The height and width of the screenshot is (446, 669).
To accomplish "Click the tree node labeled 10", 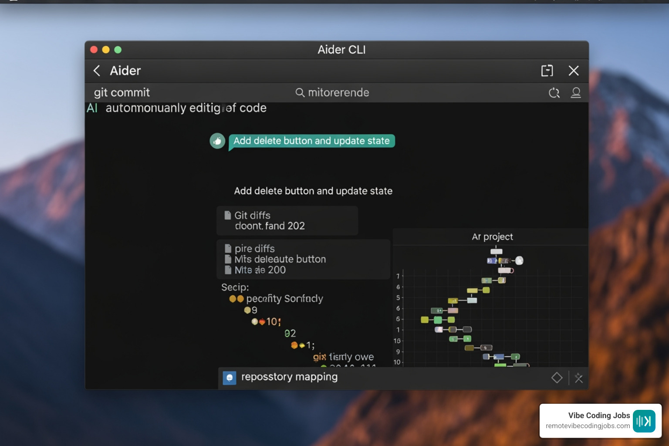I will tap(267, 322).
